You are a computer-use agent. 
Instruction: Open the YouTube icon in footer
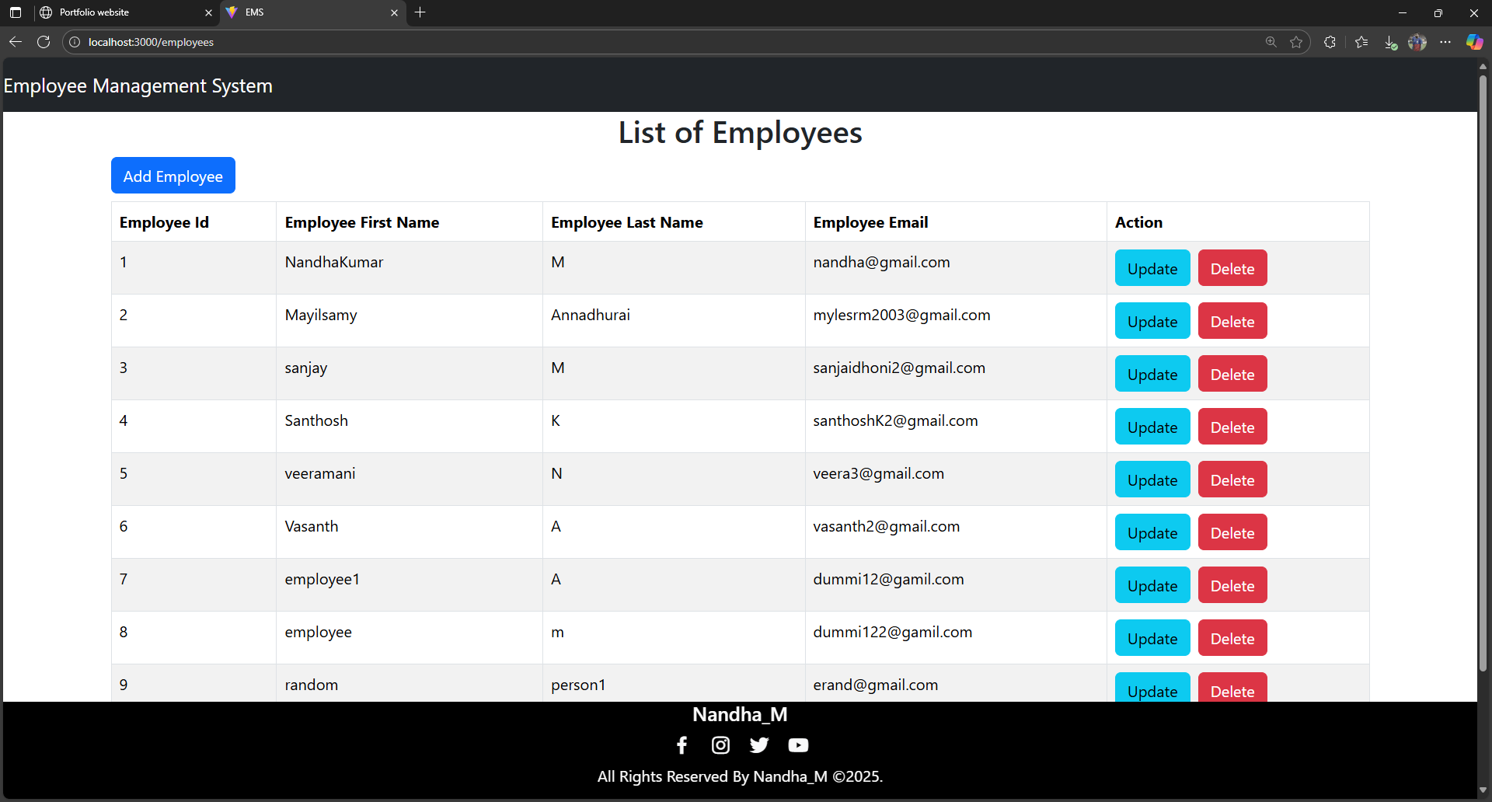coord(798,745)
